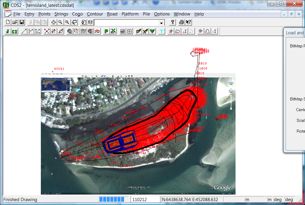Create a new file with the toolbar icon
This screenshot has width=305, height=205.
point(8,22)
